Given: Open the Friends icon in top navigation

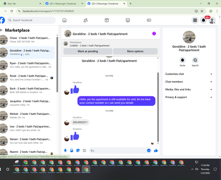Looking at the screenshot, I should [86, 20].
